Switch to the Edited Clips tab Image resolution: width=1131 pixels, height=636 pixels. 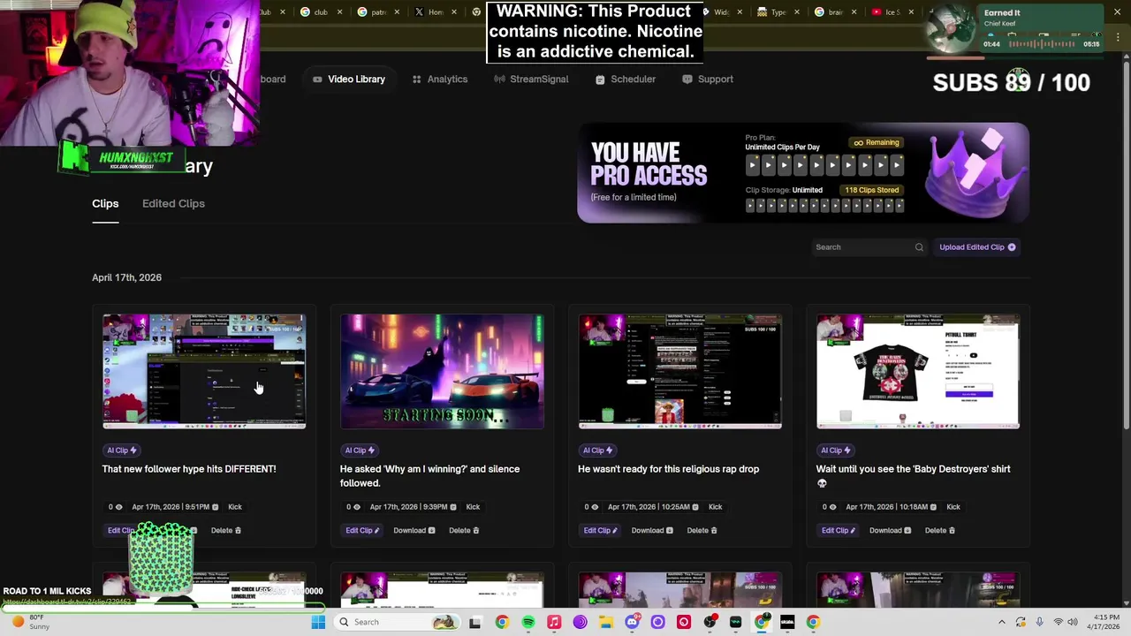tap(173, 203)
